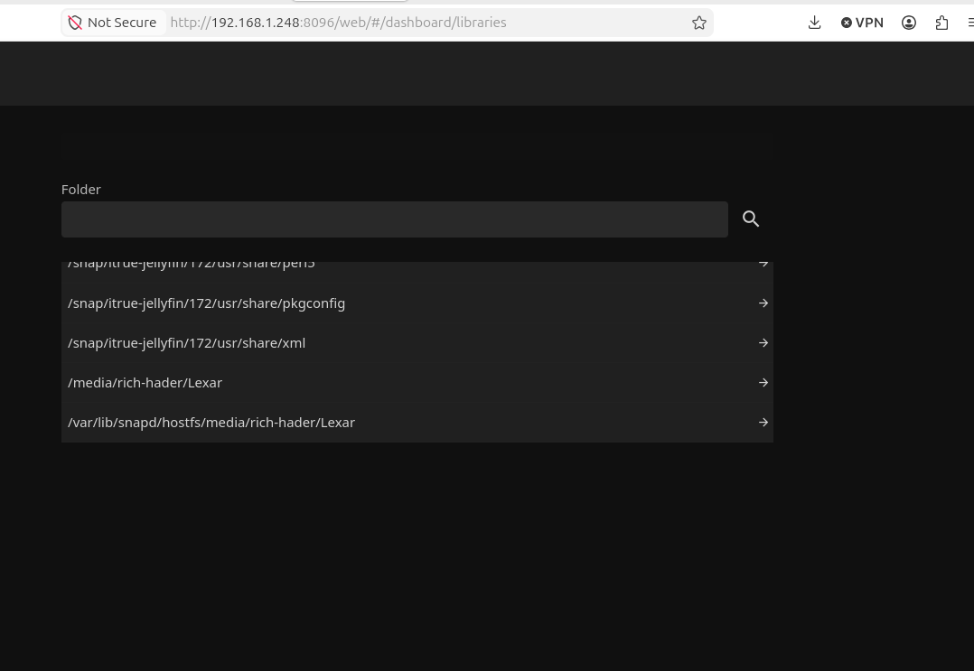Image resolution: width=974 pixels, height=671 pixels.
Task: Select the /snap/itrue-jellyfin/172/usr/share/xml path
Action: point(187,343)
